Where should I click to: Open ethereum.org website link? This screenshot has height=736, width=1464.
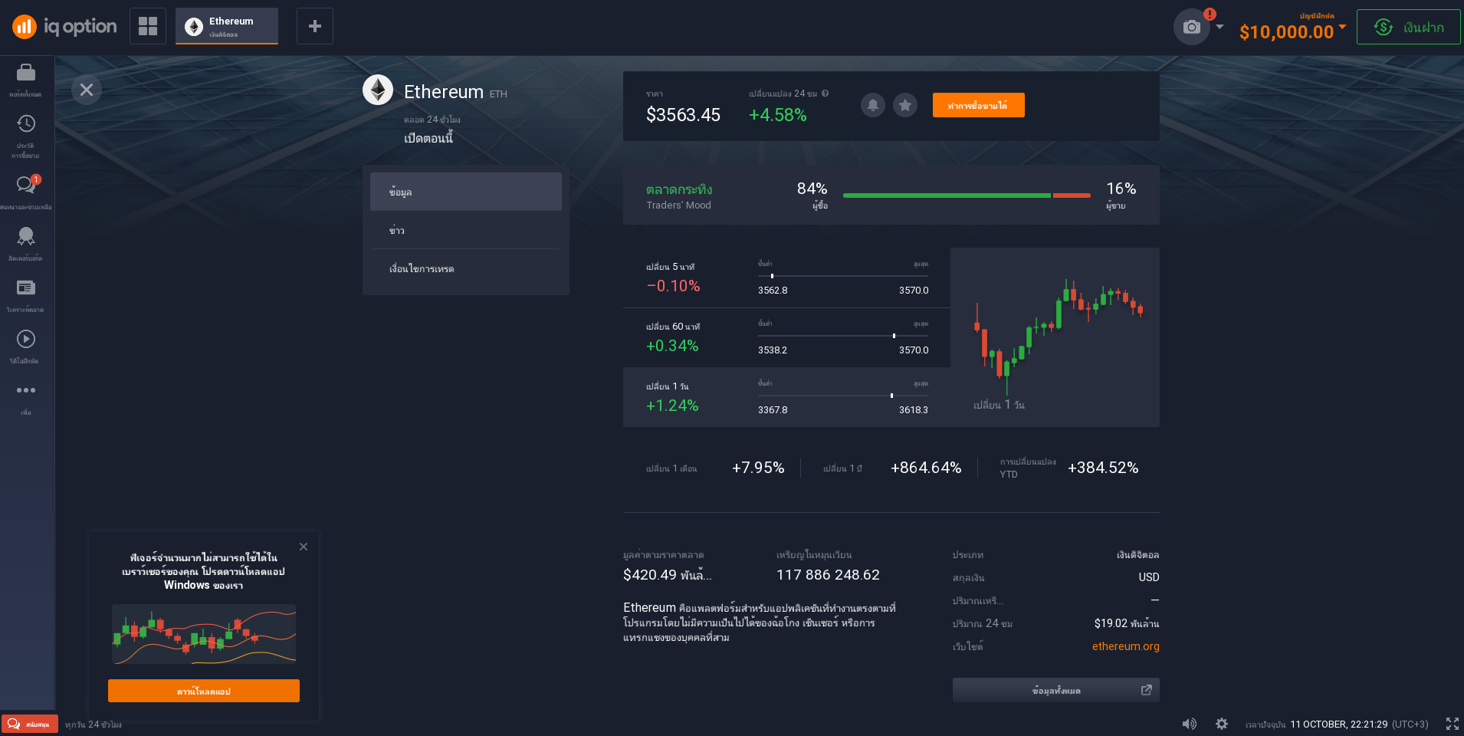[x=1125, y=646]
